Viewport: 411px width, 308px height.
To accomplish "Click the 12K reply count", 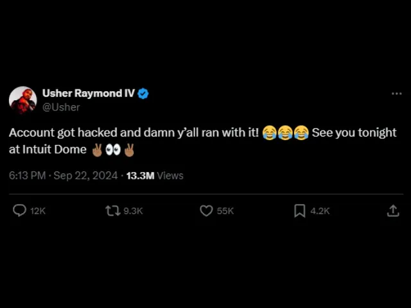I will pyautogui.click(x=38, y=211).
